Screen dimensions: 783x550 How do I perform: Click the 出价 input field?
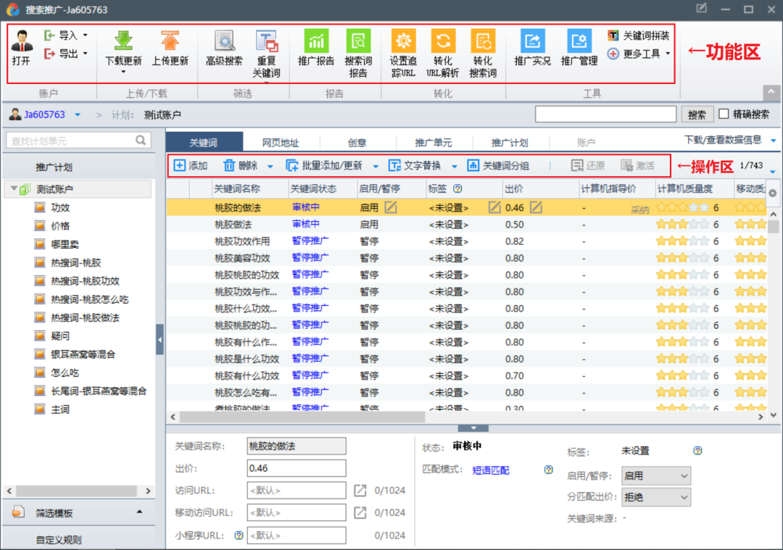[x=297, y=468]
